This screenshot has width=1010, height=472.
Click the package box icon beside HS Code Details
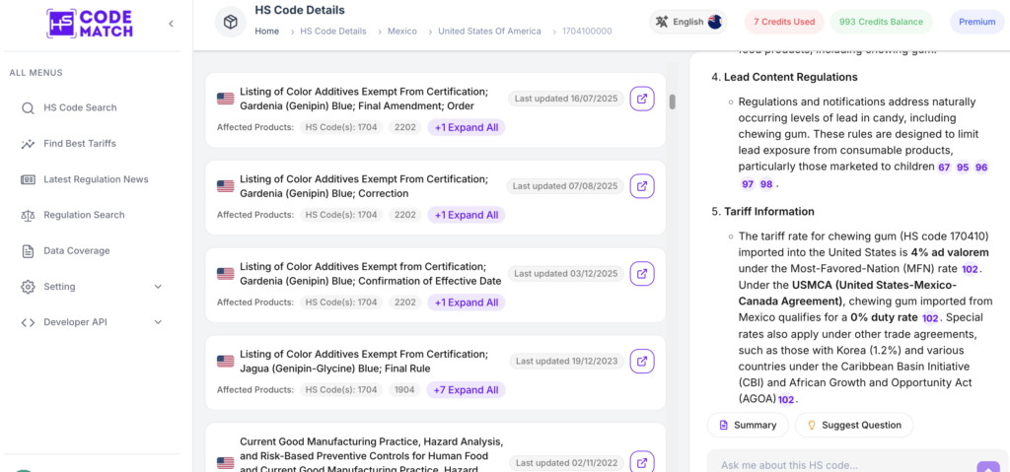click(230, 23)
